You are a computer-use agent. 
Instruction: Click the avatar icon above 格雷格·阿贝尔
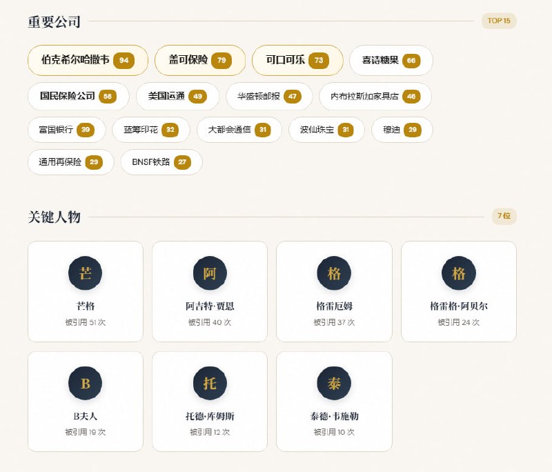[459, 273]
